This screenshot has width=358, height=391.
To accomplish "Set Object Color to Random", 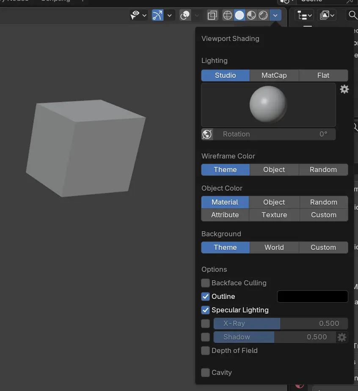I will (x=323, y=202).
